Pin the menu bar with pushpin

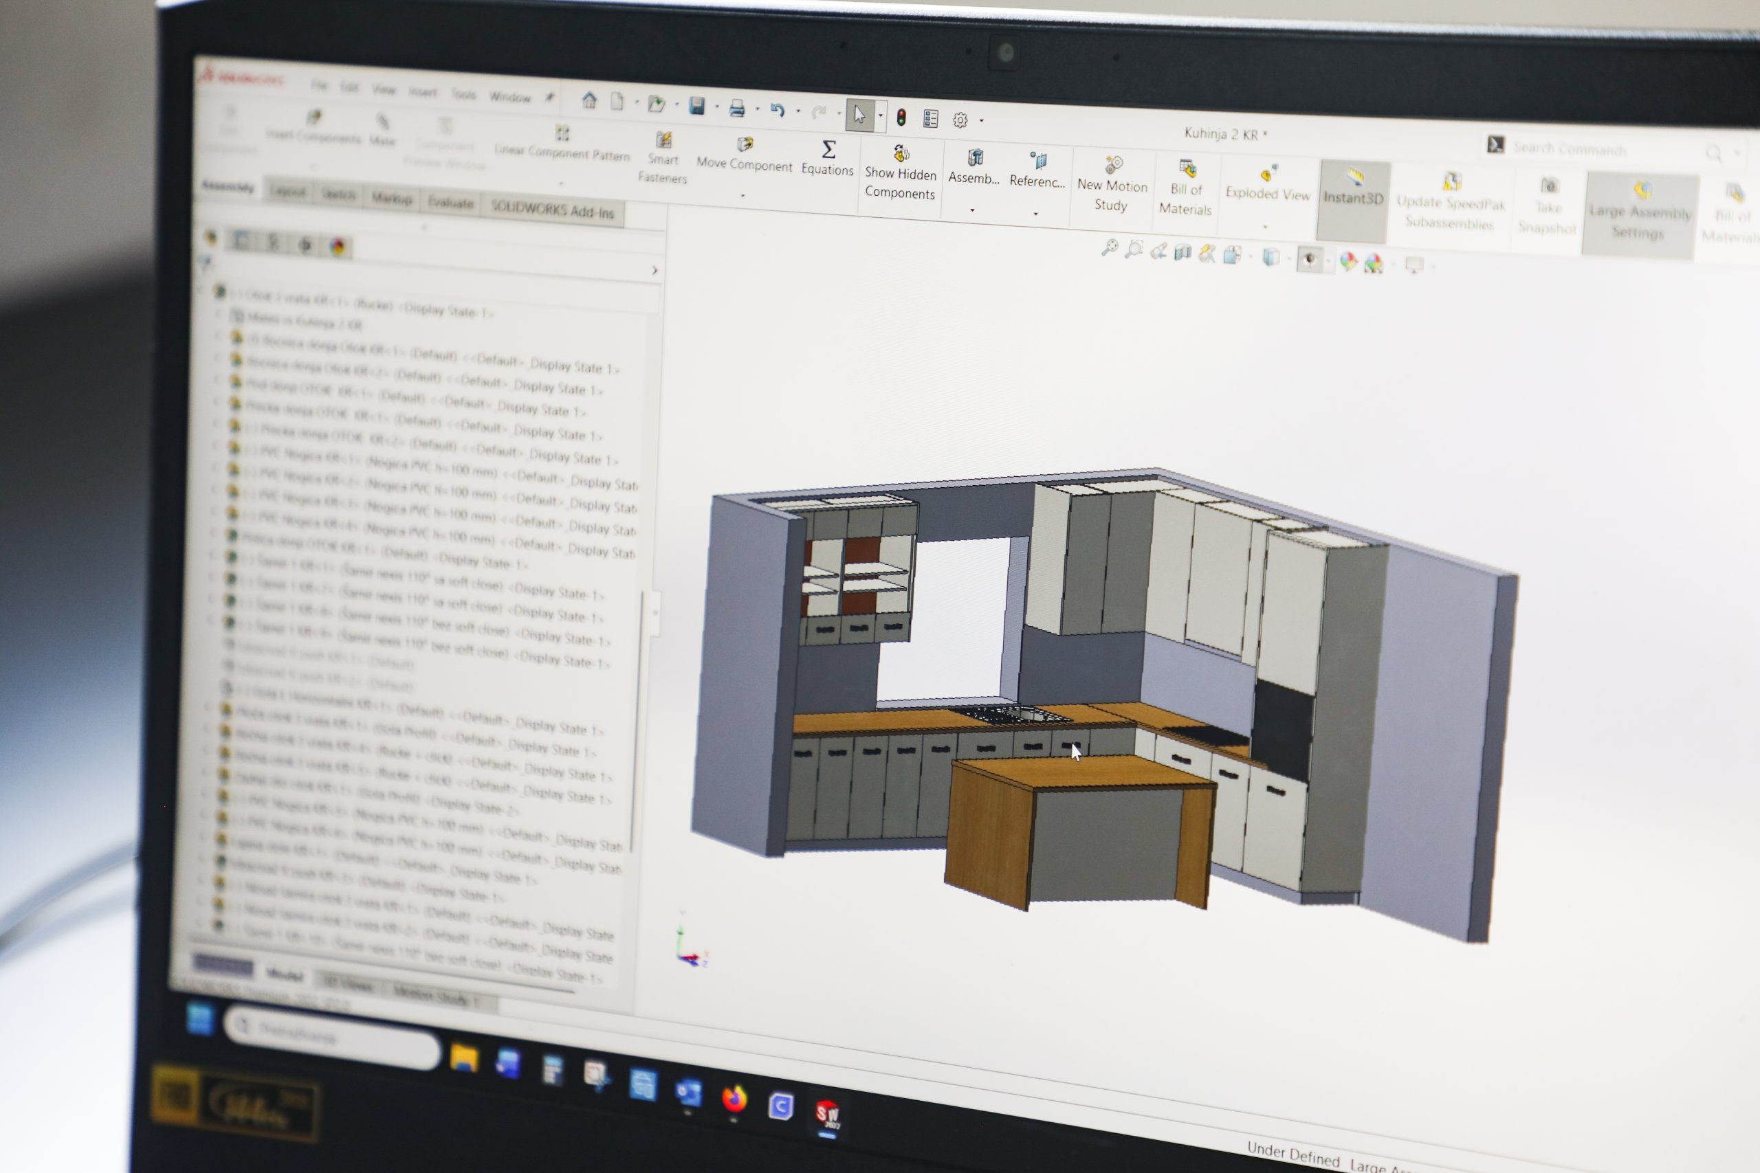coord(549,98)
